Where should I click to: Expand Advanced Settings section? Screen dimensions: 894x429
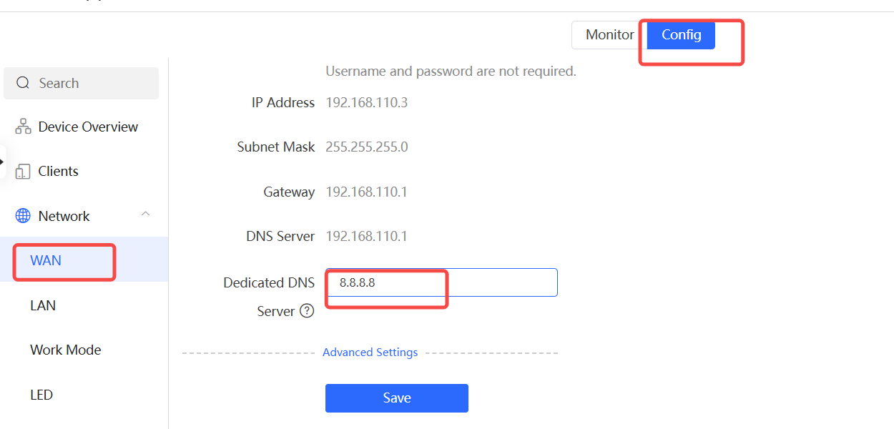370,352
